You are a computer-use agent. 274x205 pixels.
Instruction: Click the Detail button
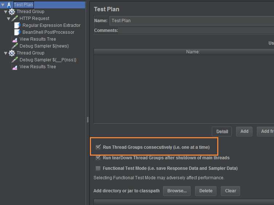[222, 131]
